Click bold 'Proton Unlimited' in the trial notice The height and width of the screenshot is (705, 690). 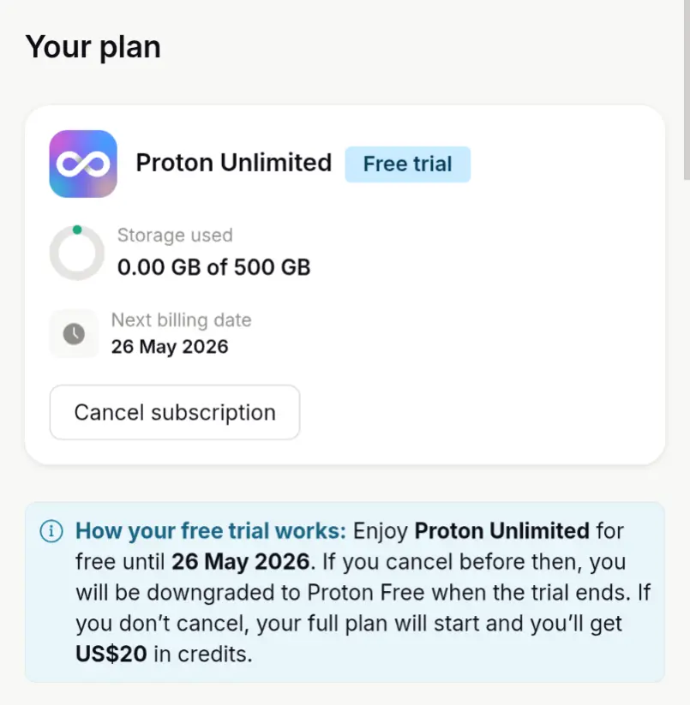click(x=502, y=531)
